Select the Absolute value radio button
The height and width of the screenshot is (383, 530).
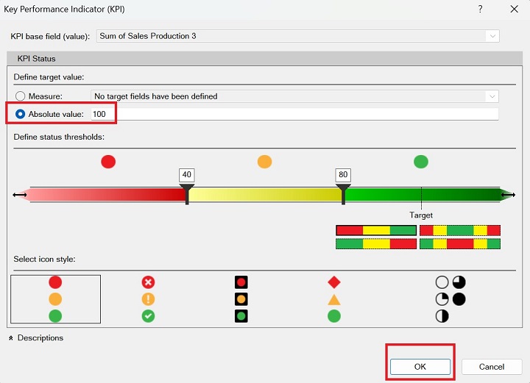[21, 114]
